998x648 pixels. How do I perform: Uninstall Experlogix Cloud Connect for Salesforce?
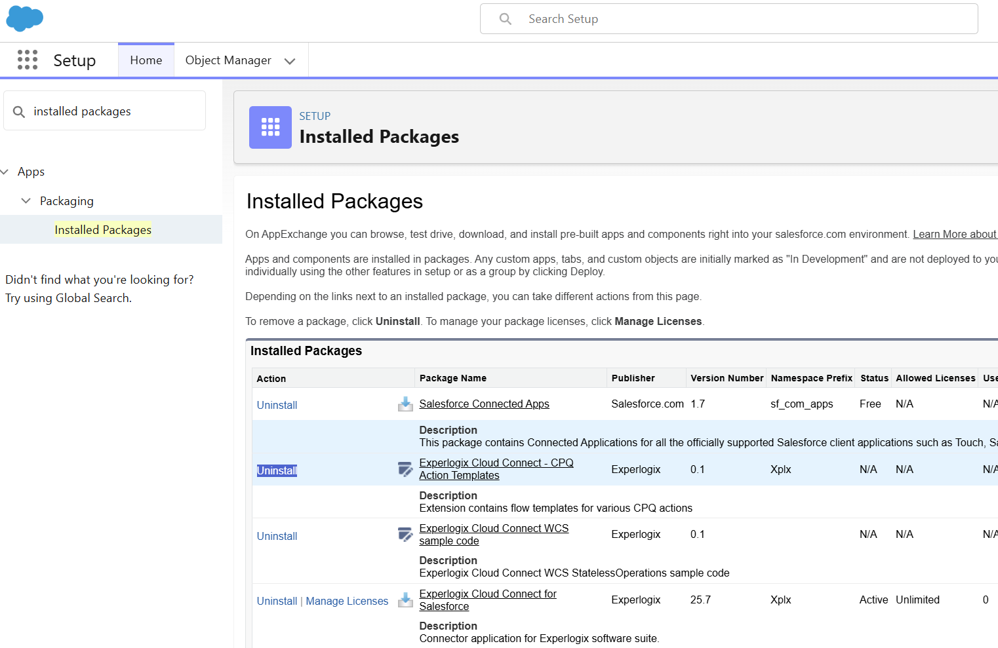[277, 601]
